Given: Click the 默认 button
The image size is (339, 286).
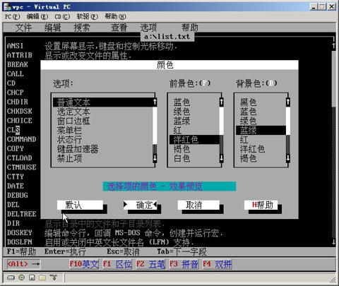Looking at the screenshot, I should pyautogui.click(x=80, y=205).
